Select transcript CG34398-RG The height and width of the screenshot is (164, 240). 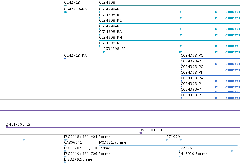coord(110,21)
